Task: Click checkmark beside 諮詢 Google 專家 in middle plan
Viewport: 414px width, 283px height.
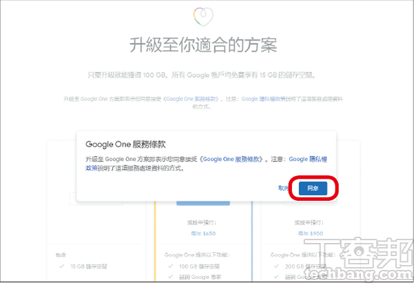Action: click(170, 277)
